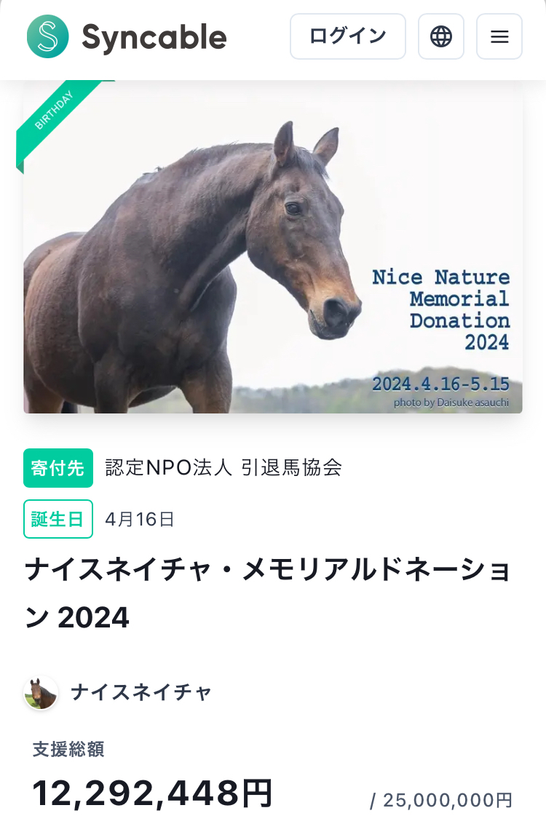Viewport: 546px width, 840px height.
Task: Click the green BIRTHDAY corner ribbon
Action: click(56, 121)
